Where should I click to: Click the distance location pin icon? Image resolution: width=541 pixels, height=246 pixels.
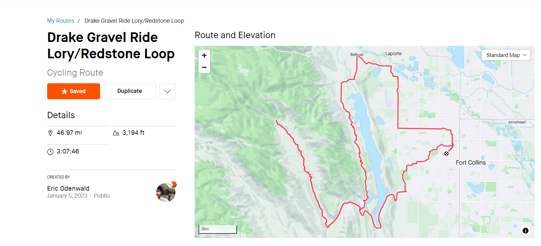50,133
